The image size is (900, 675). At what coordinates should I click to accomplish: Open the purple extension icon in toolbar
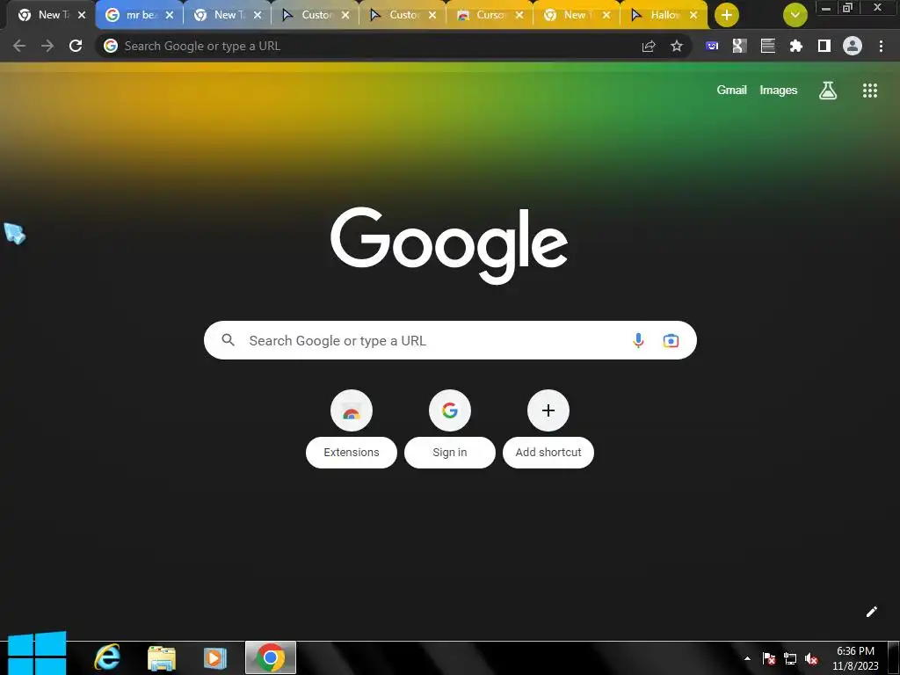pos(712,46)
